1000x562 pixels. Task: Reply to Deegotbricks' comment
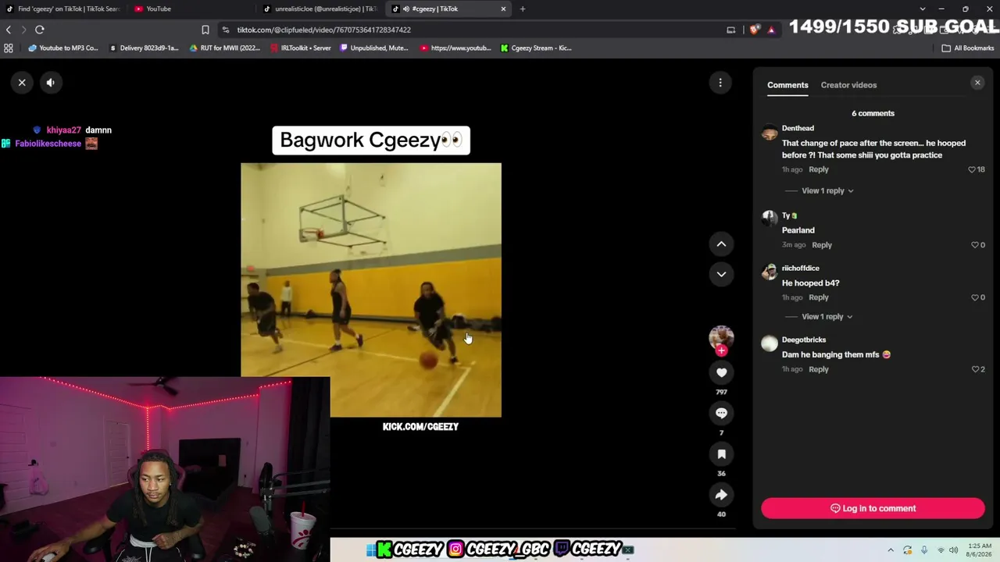819,369
